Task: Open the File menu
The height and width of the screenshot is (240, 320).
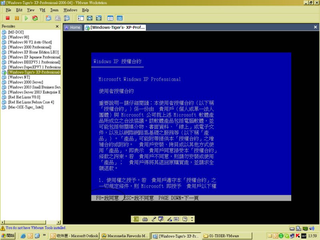Action: coord(8,10)
